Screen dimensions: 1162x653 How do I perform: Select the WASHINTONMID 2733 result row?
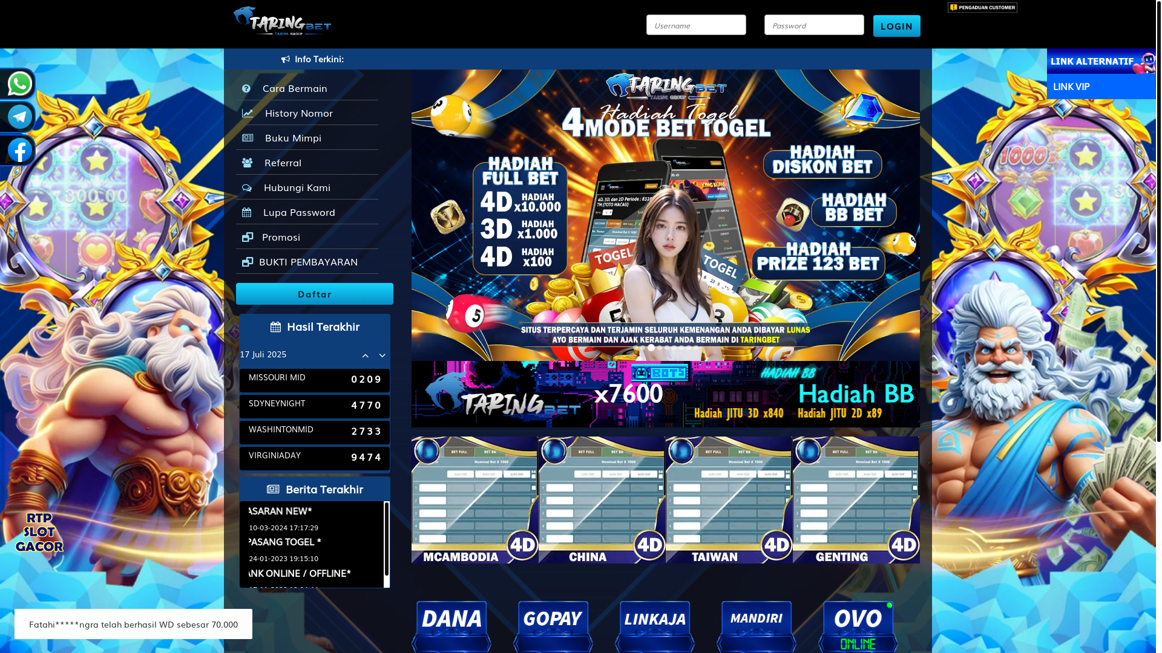pyautogui.click(x=315, y=432)
